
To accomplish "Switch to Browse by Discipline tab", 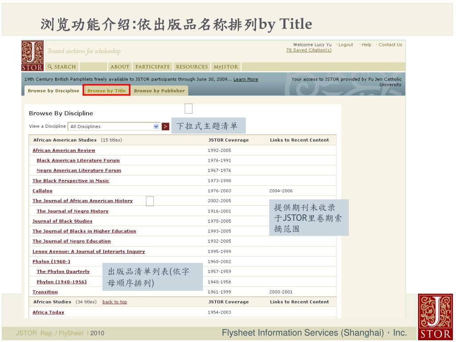I will pyautogui.click(x=53, y=91).
